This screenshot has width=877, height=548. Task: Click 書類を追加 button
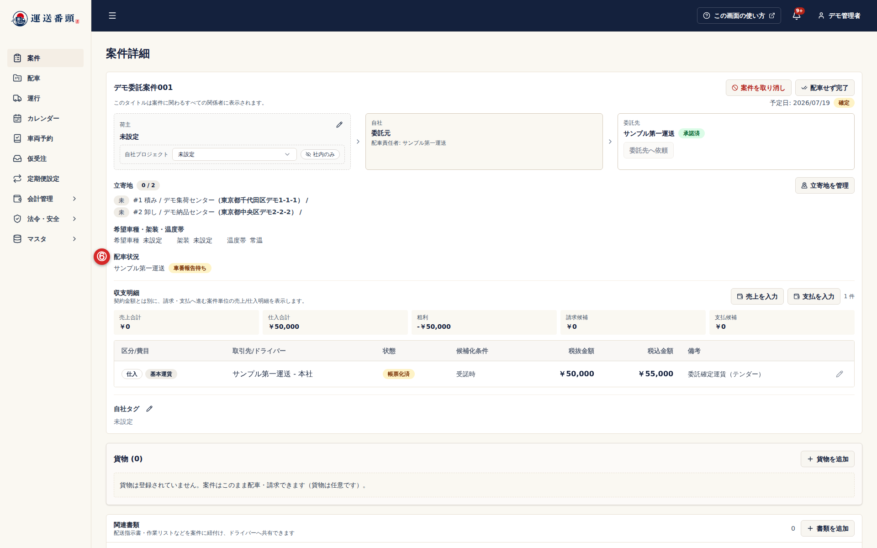pyautogui.click(x=827, y=528)
